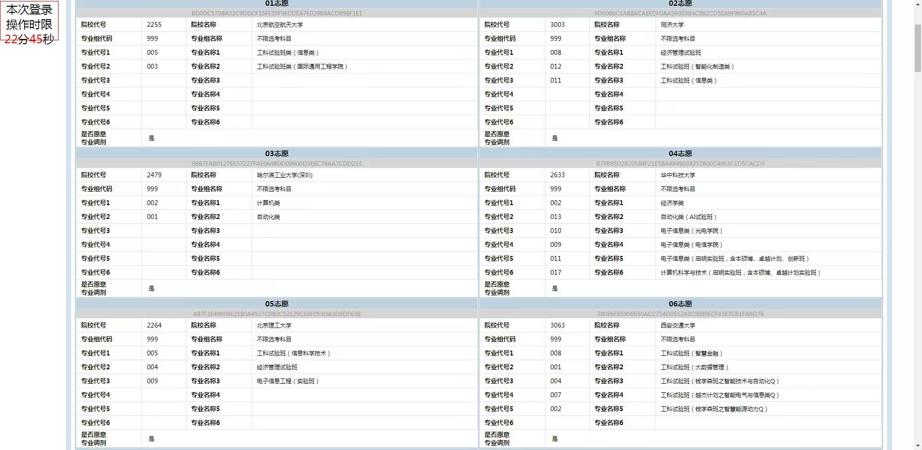This screenshot has height=450, width=922.
Task: Click hash code starting B7FB85D28205
Action: pos(680,164)
